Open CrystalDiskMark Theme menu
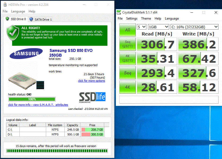 (146, 19)
